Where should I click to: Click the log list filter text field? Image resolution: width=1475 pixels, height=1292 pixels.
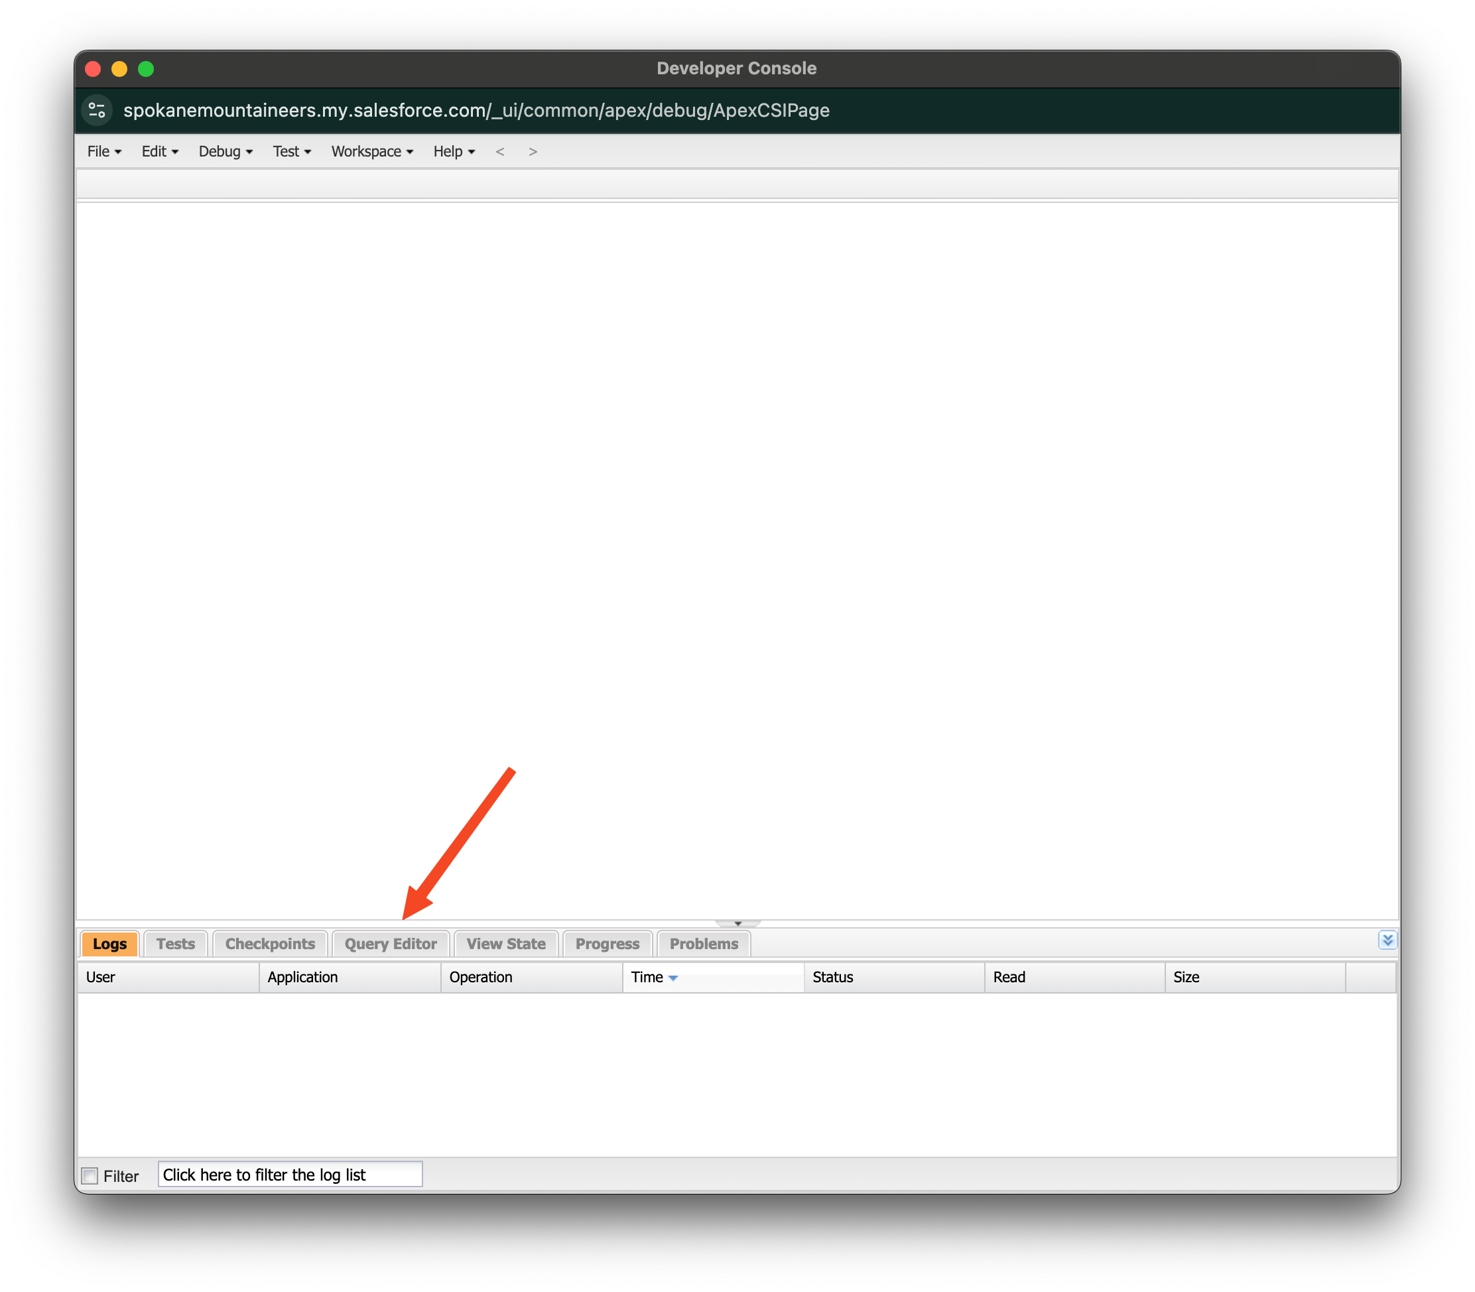[x=290, y=1175]
